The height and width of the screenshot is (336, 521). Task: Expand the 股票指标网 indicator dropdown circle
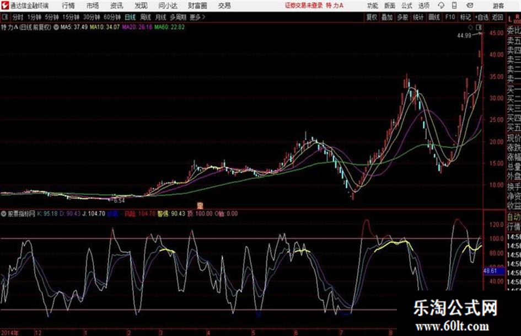pyautogui.click(x=4, y=214)
